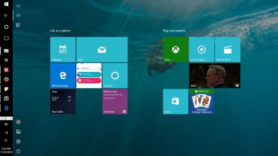Open the New Delhi weather tile
This screenshot has width=278, height=156.
tap(63, 101)
